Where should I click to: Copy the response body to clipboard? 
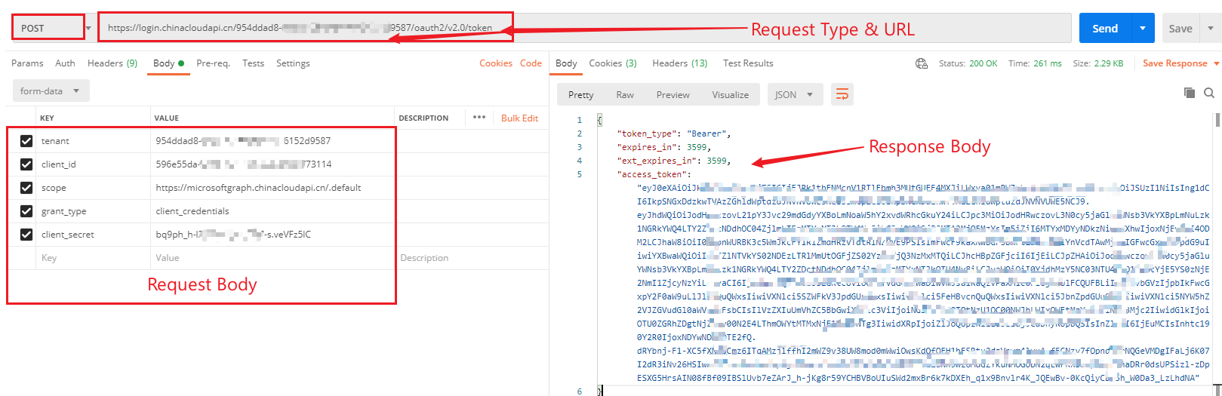tap(1190, 93)
